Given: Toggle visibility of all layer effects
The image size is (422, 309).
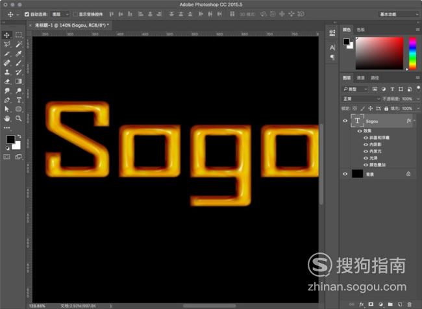Looking at the screenshot, I should click(360, 131).
